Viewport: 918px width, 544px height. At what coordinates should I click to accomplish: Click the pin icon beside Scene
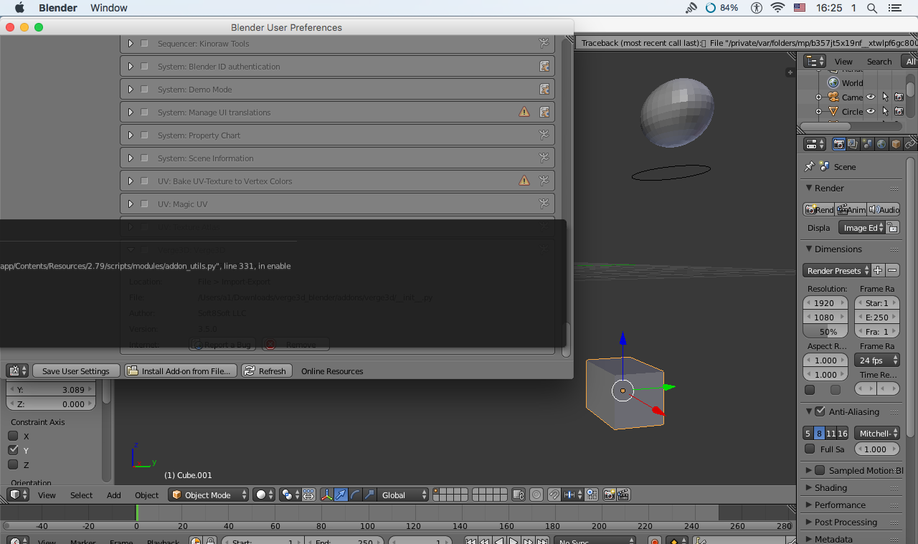[x=810, y=166]
